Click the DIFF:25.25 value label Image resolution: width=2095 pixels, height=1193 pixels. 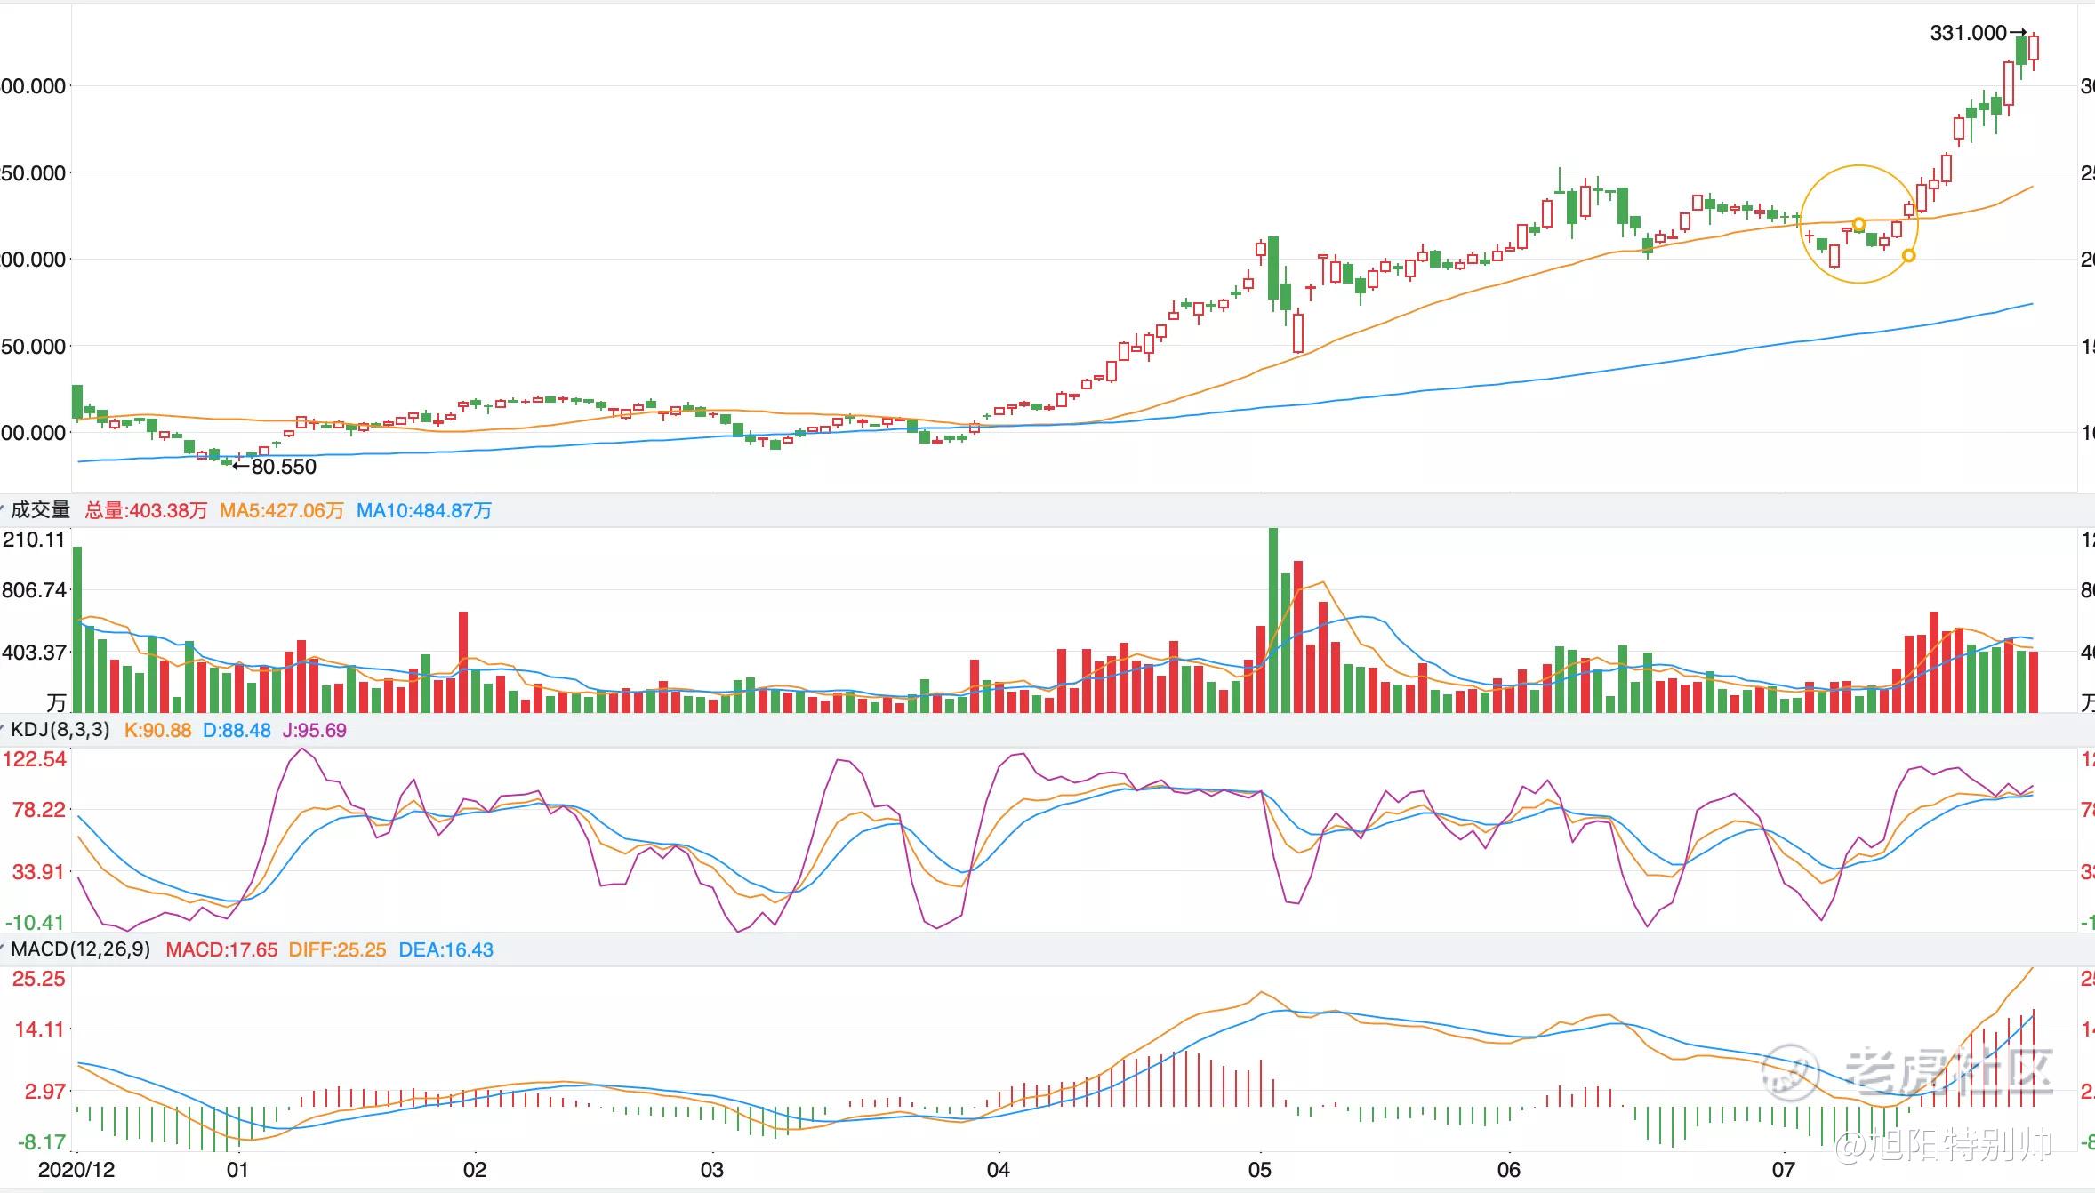pos(337,949)
